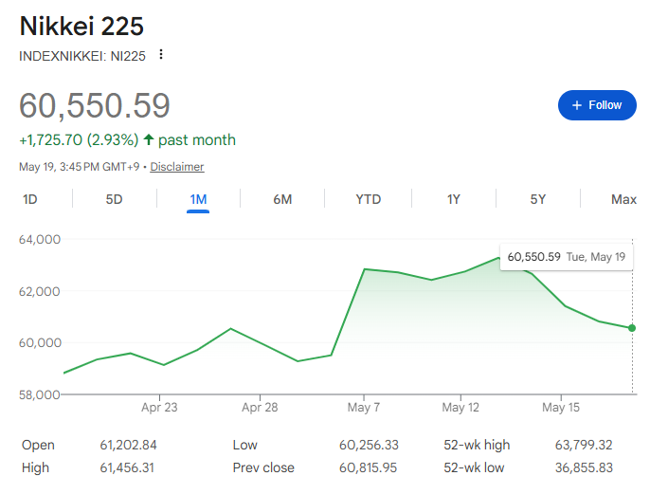Click the Follow button
650x494 pixels.
[597, 105]
